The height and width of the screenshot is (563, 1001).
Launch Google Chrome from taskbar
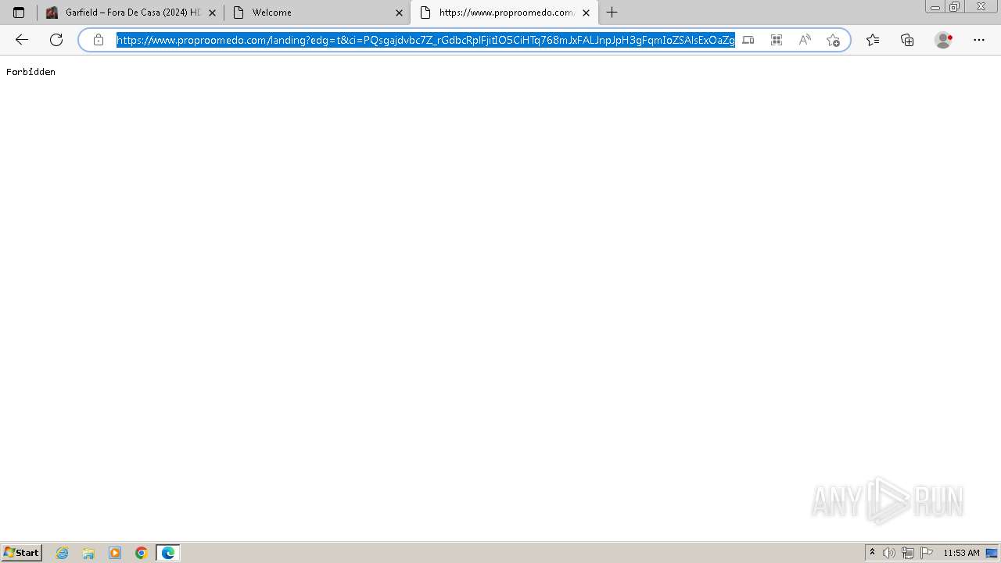coord(142,553)
